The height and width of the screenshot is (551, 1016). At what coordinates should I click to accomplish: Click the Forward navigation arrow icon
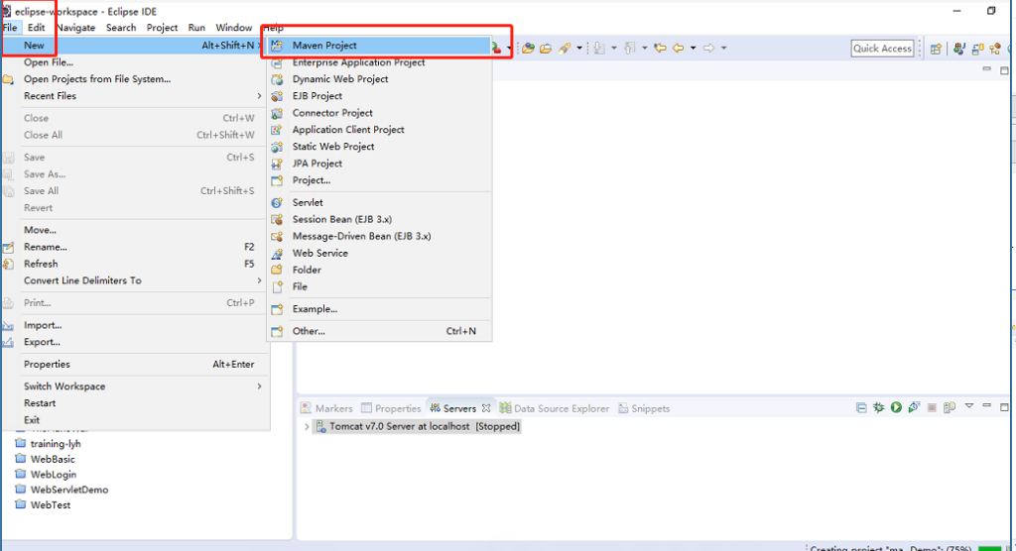click(x=708, y=48)
